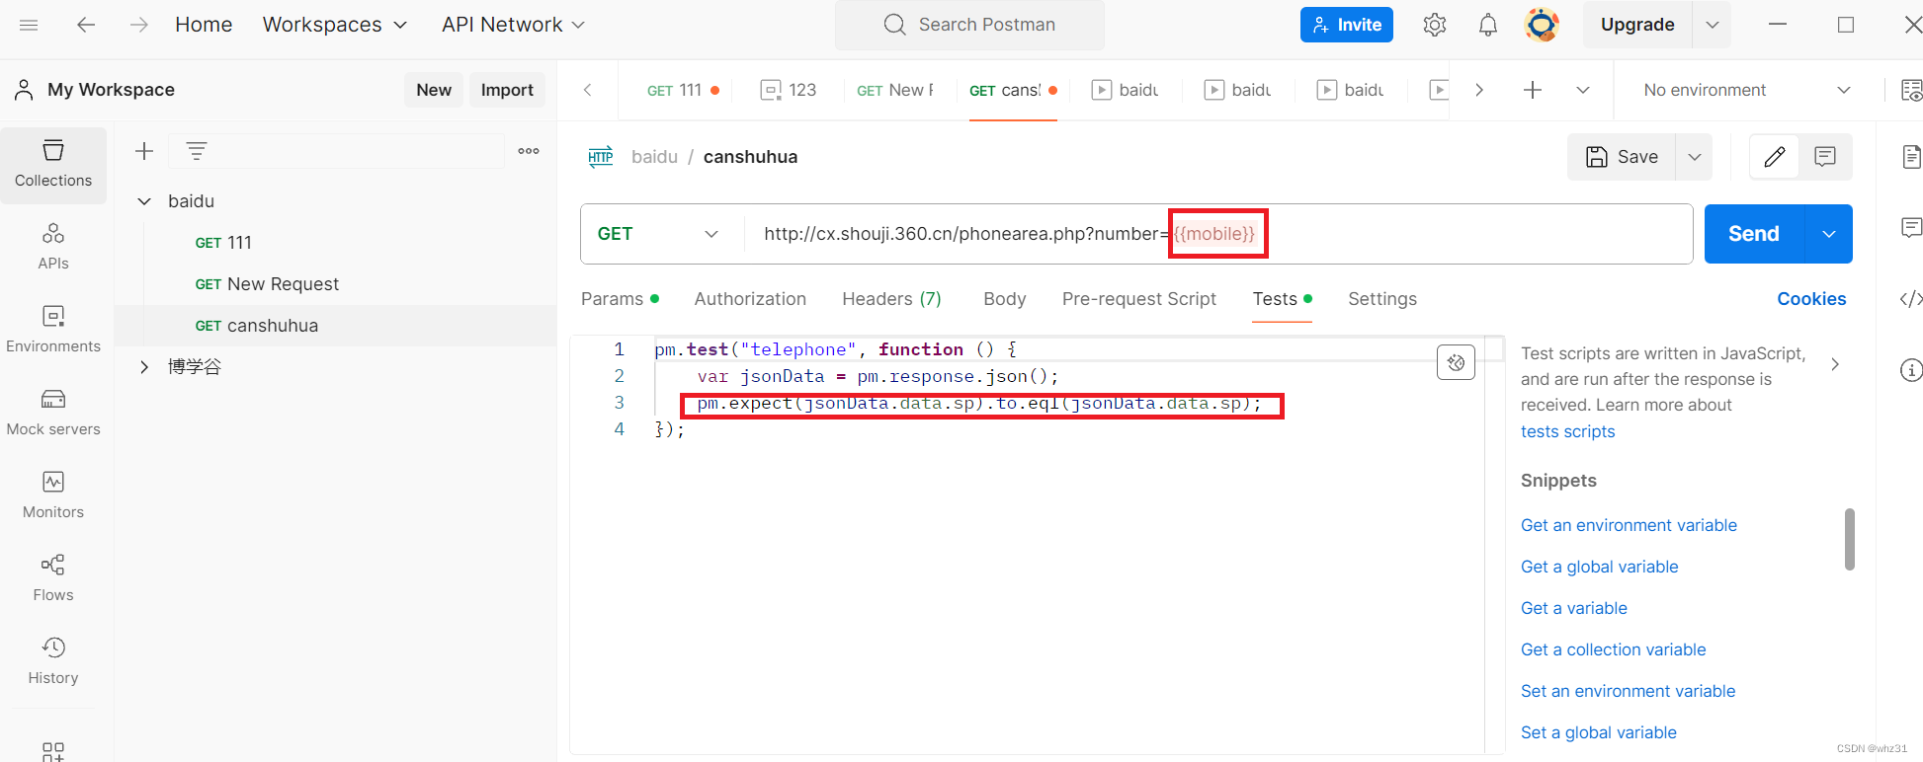This screenshot has width=1923, height=762.
Task: Open the Collections sidebar section
Action: 53,164
